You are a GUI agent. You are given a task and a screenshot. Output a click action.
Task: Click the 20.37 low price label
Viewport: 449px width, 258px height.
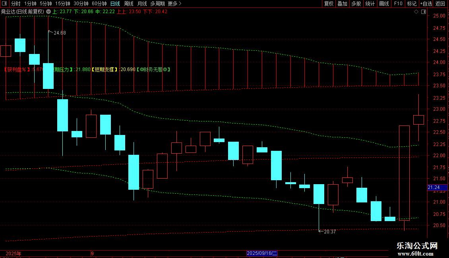pos(329,232)
